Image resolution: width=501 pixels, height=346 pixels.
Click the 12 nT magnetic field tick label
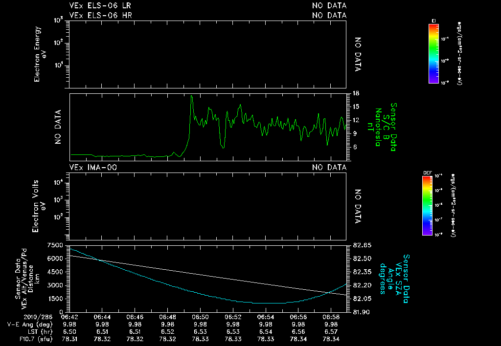pyautogui.click(x=356, y=120)
